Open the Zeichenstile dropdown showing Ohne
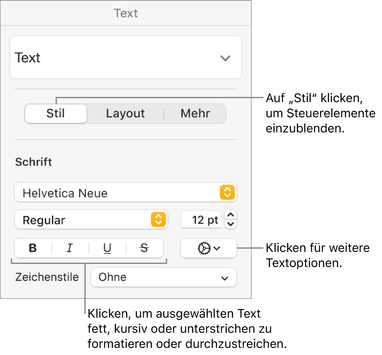382x355 pixels. 163,277
